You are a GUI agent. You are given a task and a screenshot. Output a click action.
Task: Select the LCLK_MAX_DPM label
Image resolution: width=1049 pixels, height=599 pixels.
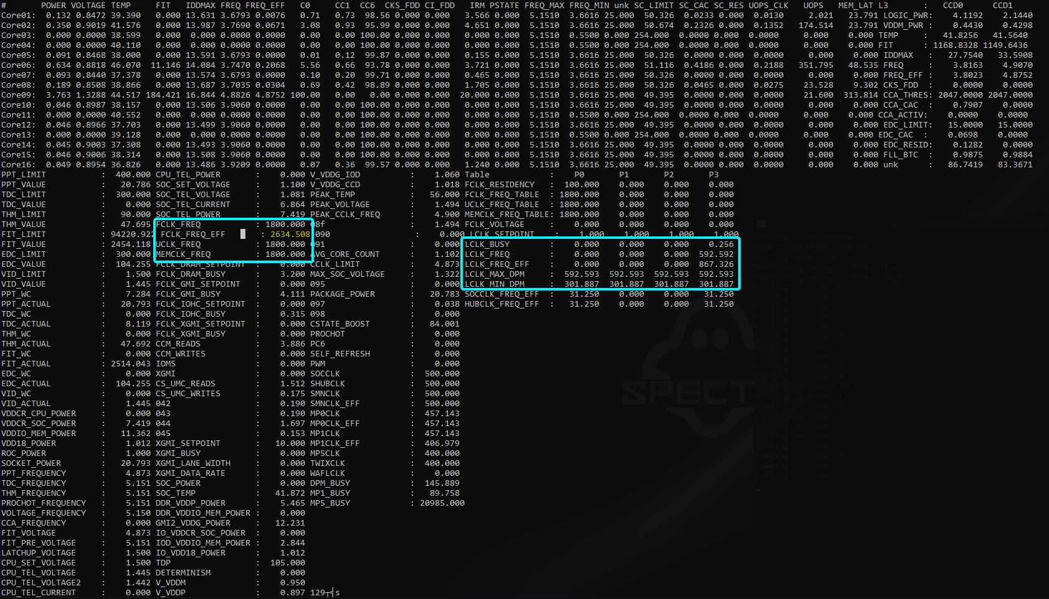(495, 274)
